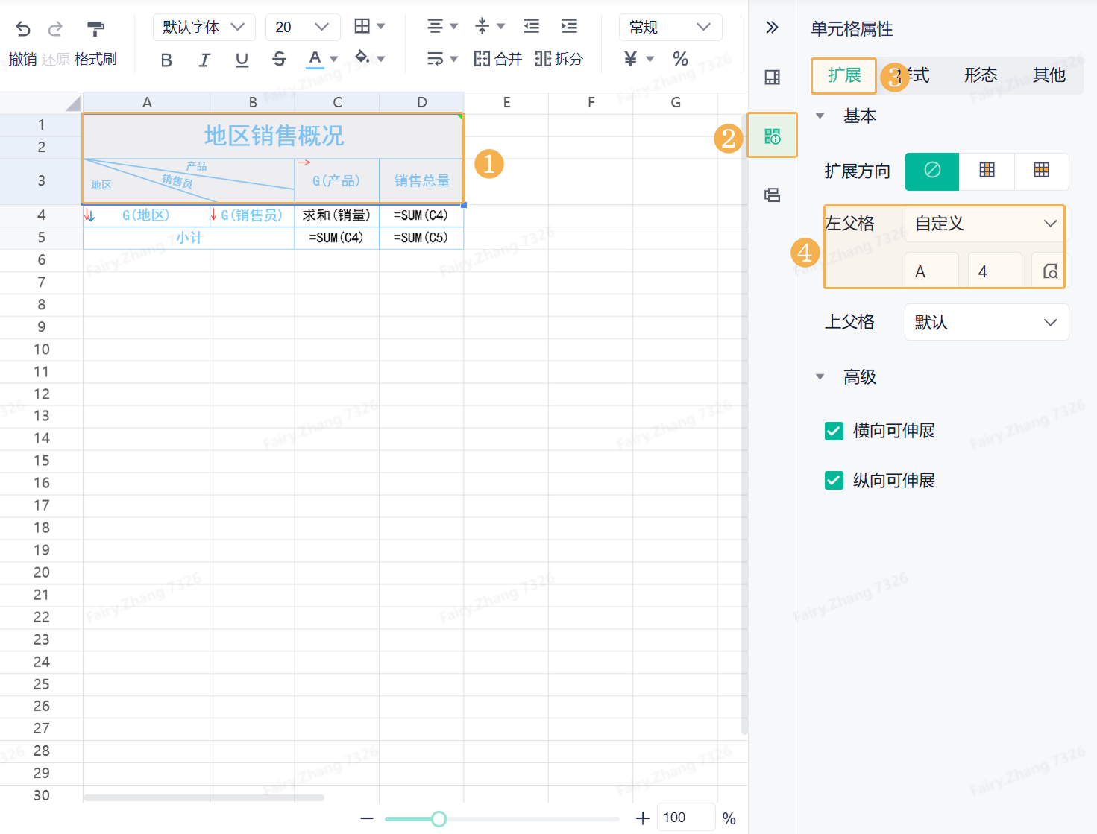
Task: Apply strikethrough formatting
Action: click(280, 59)
